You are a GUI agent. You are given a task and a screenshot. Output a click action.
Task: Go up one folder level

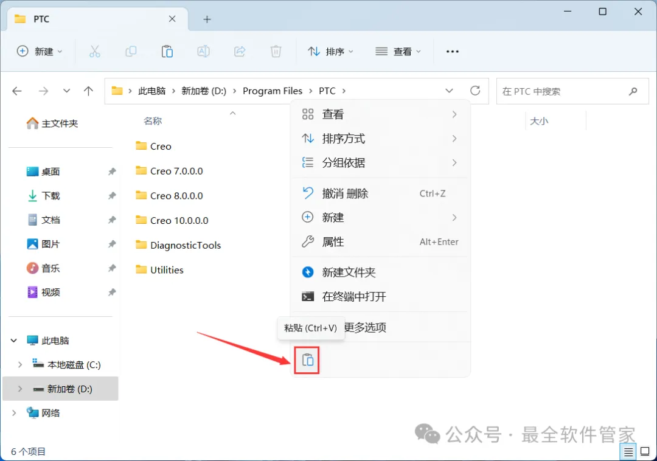click(88, 91)
